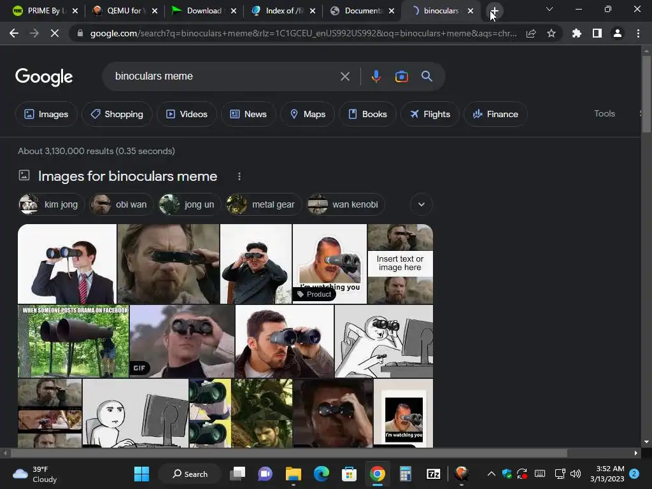Open a new tab with plus button
This screenshot has width=652, height=489.
pos(494,11)
